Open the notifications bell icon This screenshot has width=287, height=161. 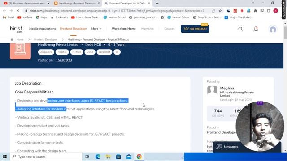point(256,29)
